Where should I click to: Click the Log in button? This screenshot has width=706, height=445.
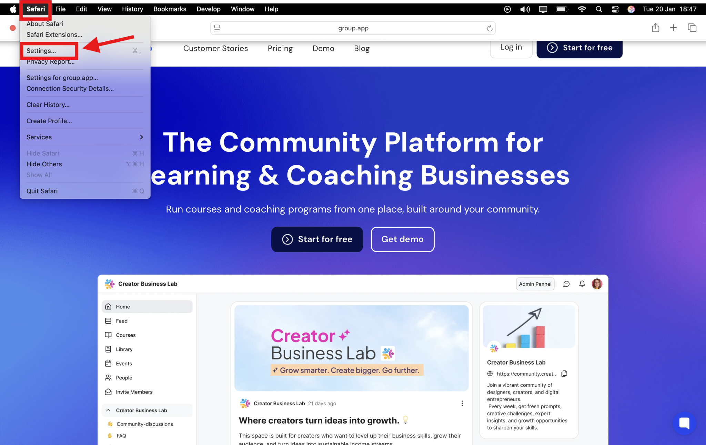(511, 47)
